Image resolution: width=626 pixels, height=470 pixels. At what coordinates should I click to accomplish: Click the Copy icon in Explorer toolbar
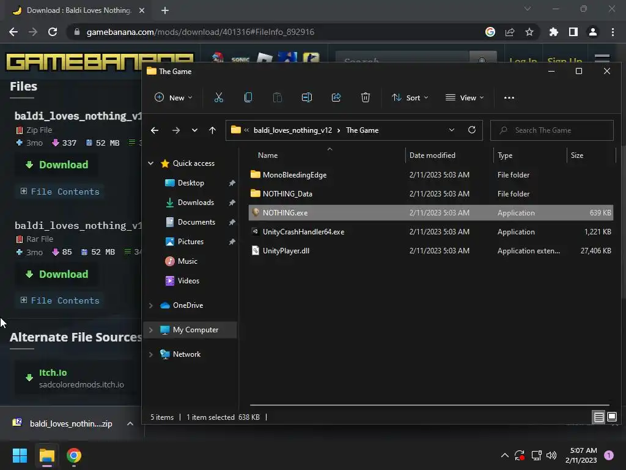coord(248,97)
